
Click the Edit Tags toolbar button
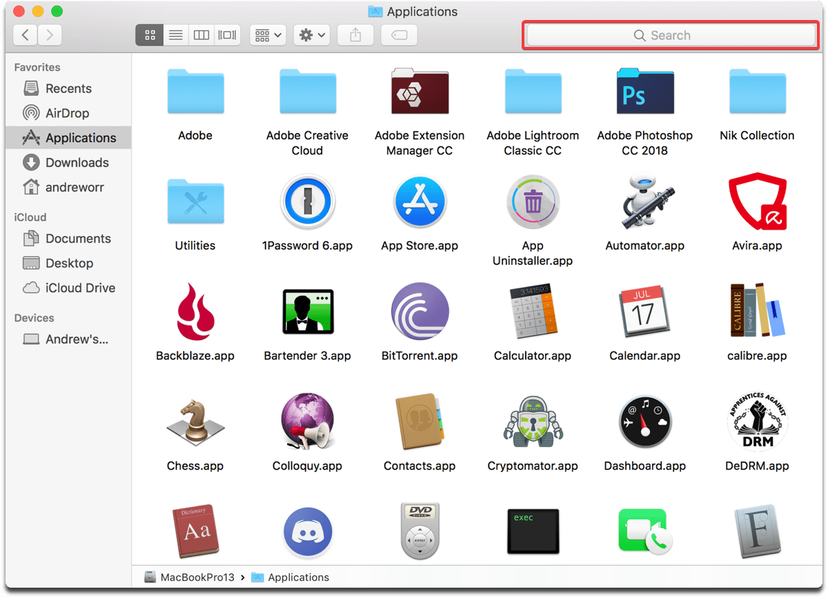point(399,35)
